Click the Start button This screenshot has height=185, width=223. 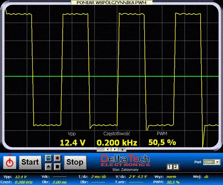30,162
